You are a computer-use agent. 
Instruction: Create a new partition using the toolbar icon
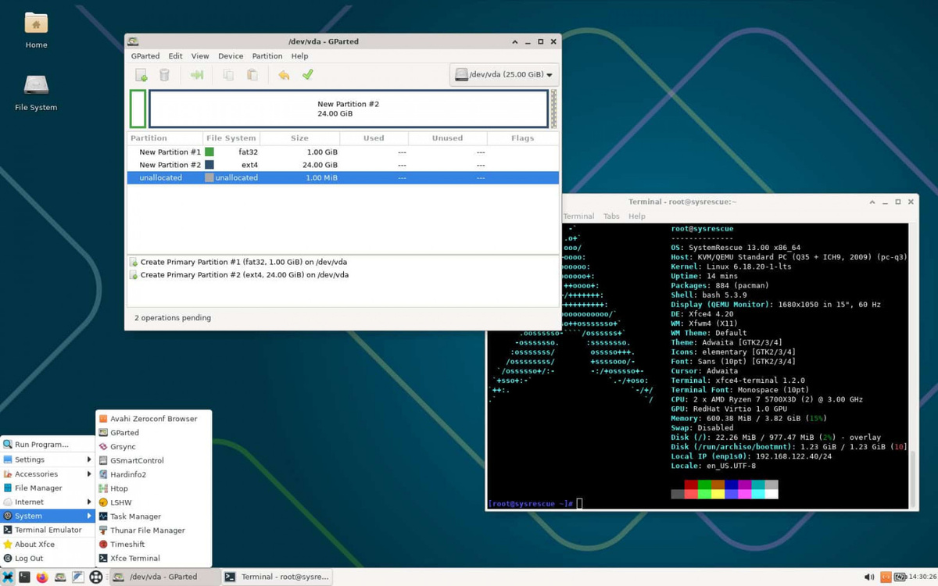[x=141, y=74]
